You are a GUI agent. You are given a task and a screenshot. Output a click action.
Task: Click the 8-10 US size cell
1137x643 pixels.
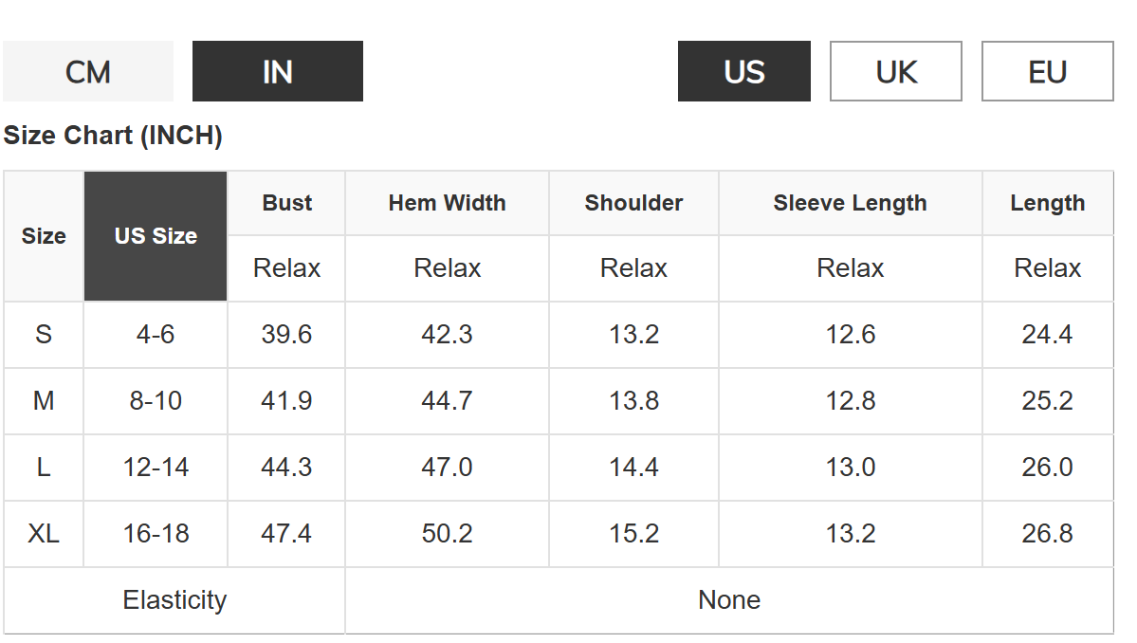156,401
